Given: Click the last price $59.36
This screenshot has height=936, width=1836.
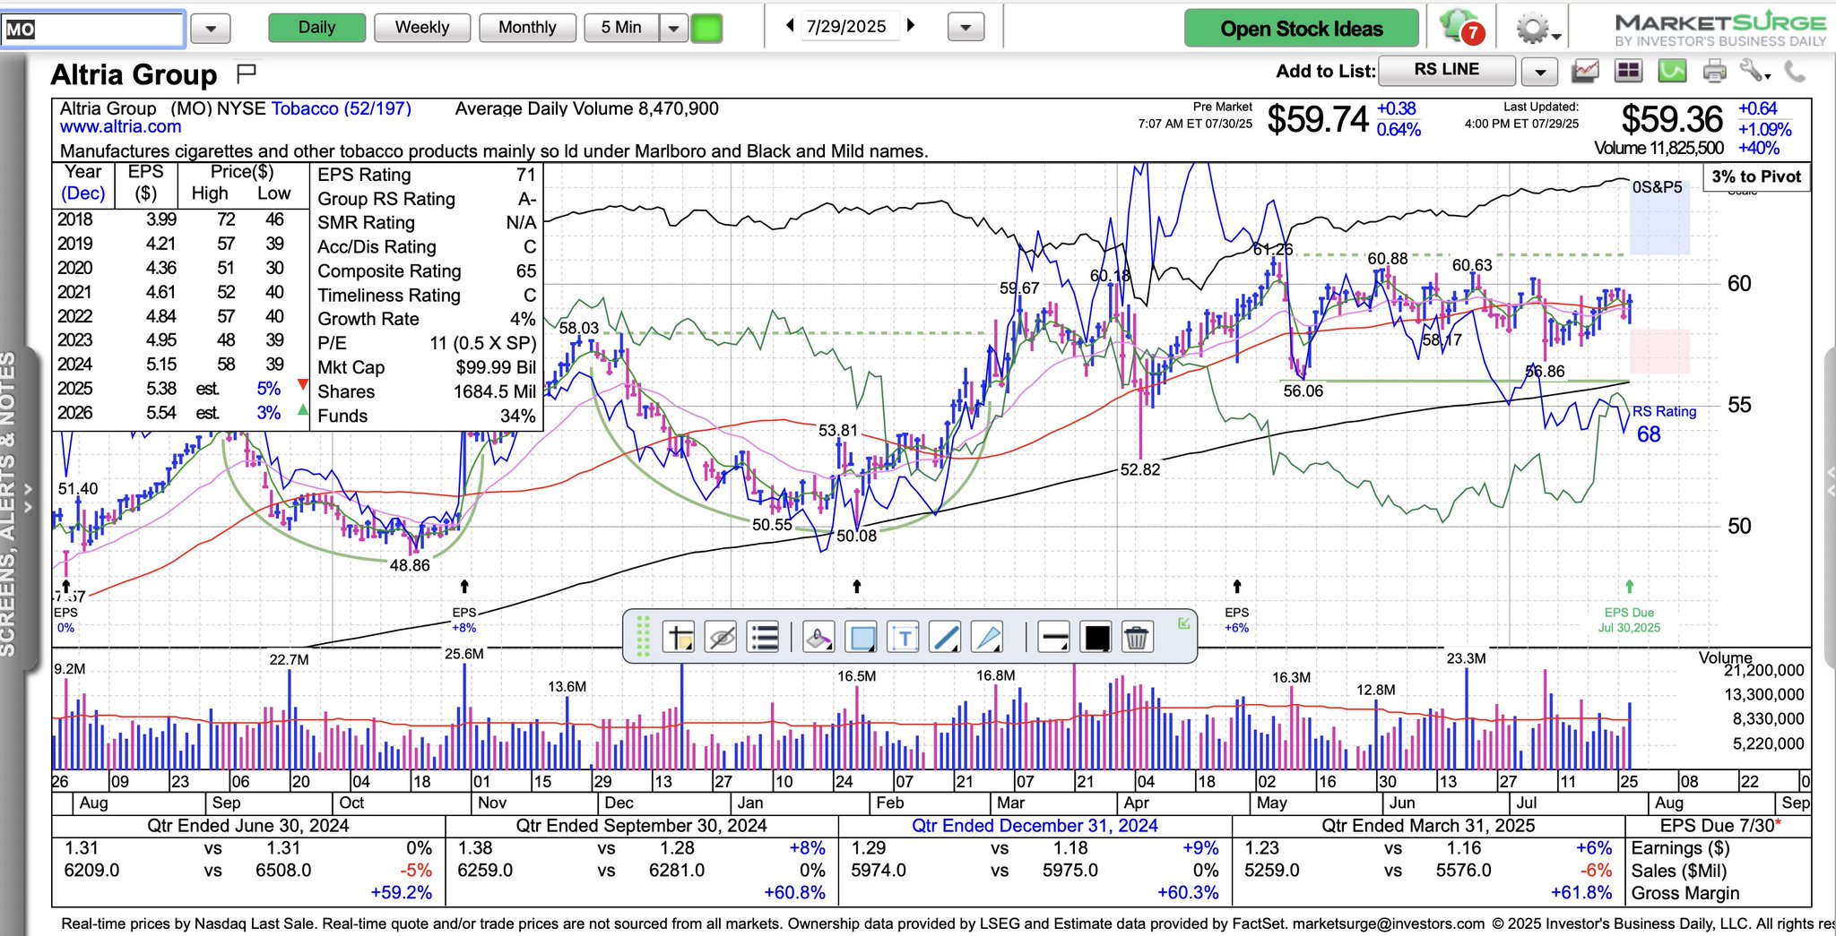Looking at the screenshot, I should pyautogui.click(x=1672, y=118).
